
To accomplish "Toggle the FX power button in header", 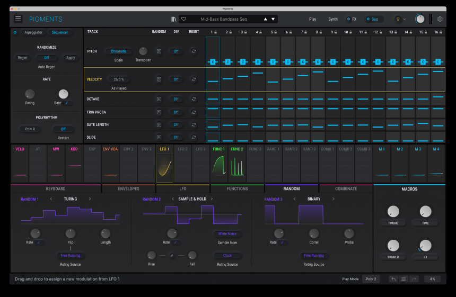I will (x=348, y=19).
